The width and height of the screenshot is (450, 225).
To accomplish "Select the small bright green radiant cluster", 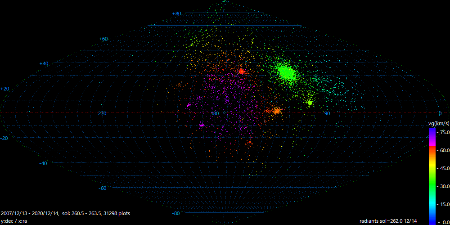I will [310, 103].
